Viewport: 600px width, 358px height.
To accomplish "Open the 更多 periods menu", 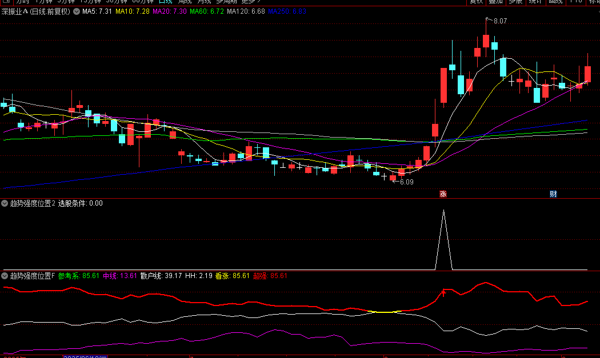I will click(251, 2).
